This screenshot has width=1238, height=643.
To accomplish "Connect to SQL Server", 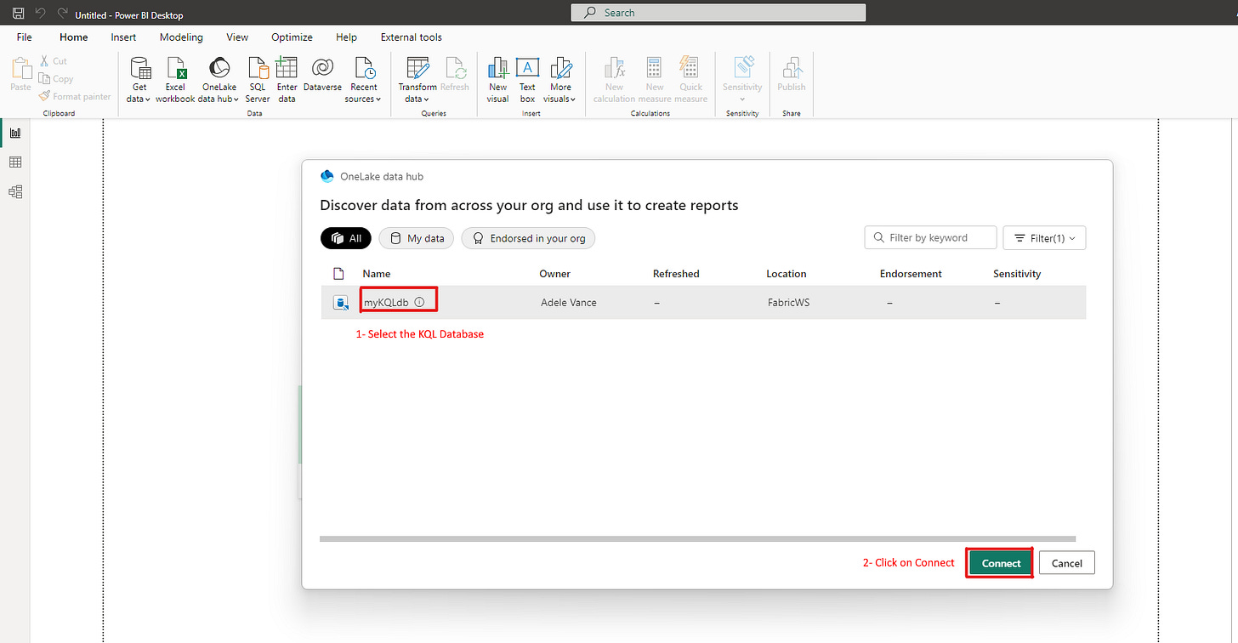I will tap(257, 78).
